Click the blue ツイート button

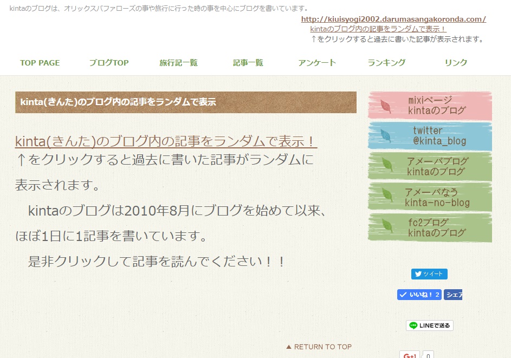click(x=429, y=274)
